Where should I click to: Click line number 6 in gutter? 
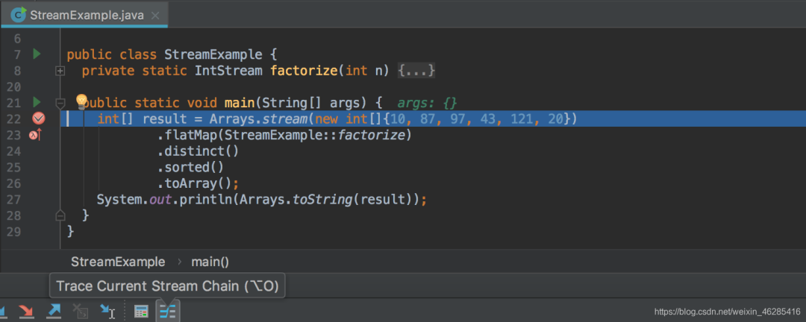tap(17, 39)
